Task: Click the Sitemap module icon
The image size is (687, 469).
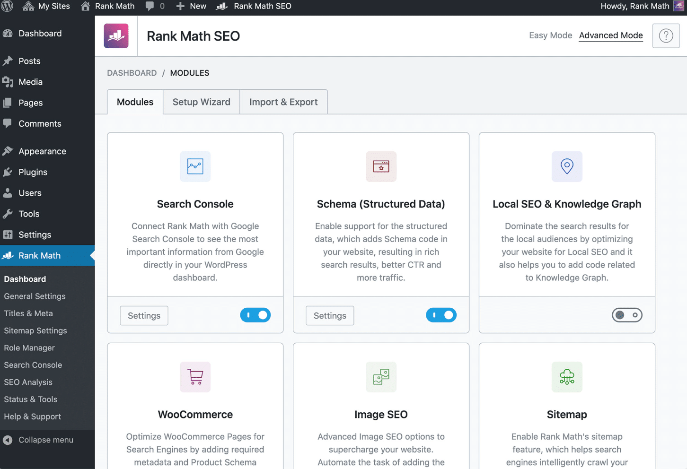Action: [567, 377]
